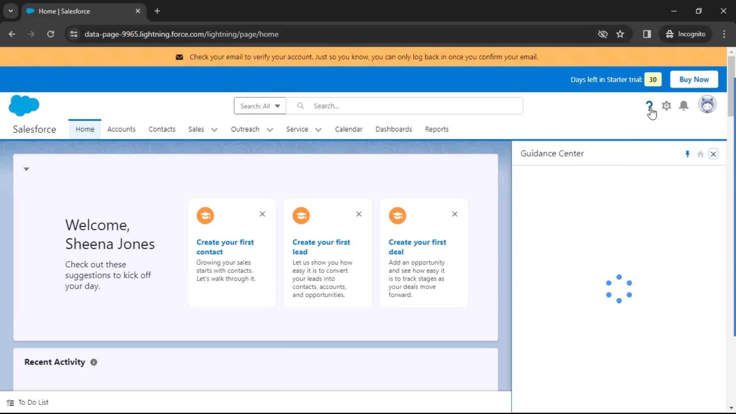Go back in browser history
Image resolution: width=736 pixels, height=414 pixels.
coord(12,34)
